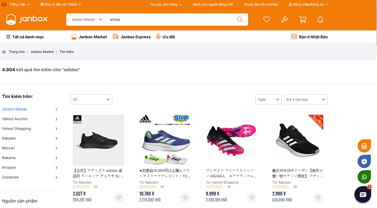This screenshot has height=208, width=377.
Task: Open the pink football cleats thumbnail
Action: tap(231, 140)
